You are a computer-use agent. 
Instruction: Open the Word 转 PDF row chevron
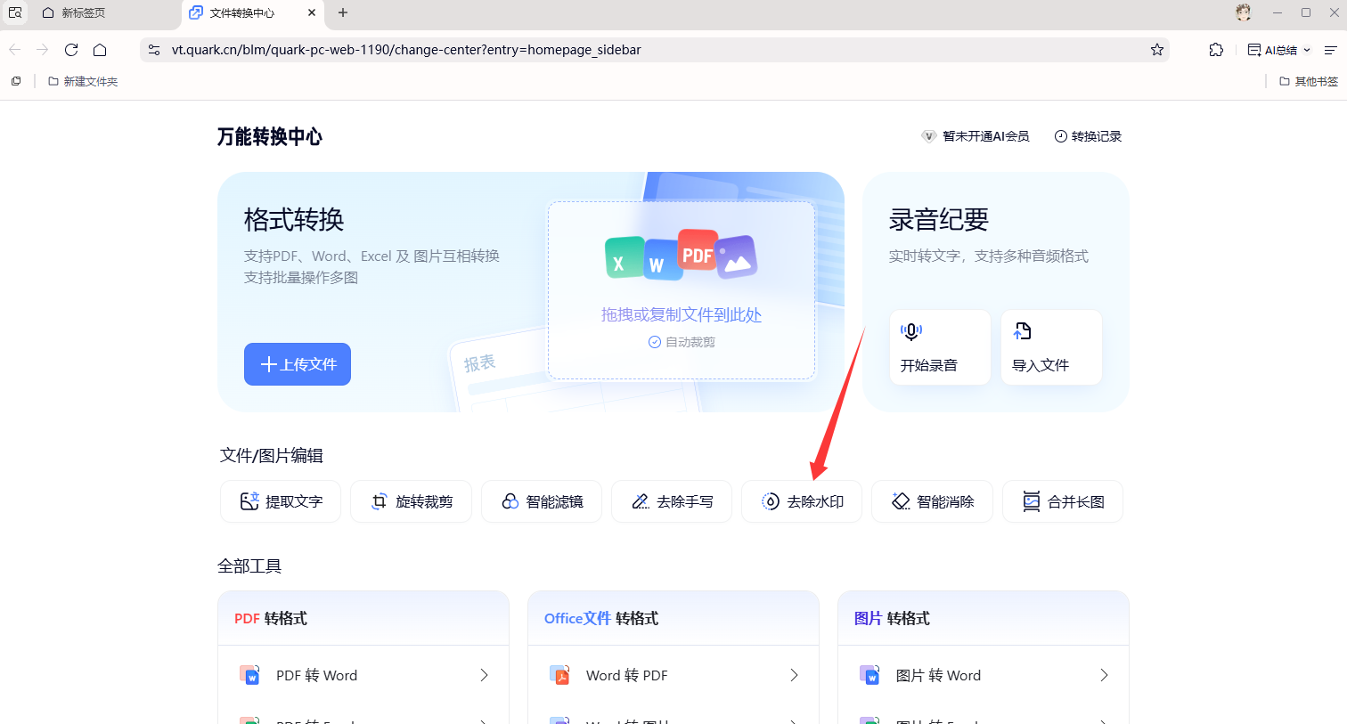click(794, 675)
